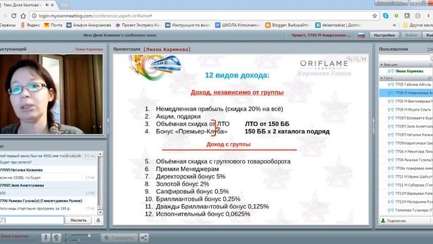Show more bookmarks via chevron
This screenshot has width=433, height=244.
[x=394, y=25]
